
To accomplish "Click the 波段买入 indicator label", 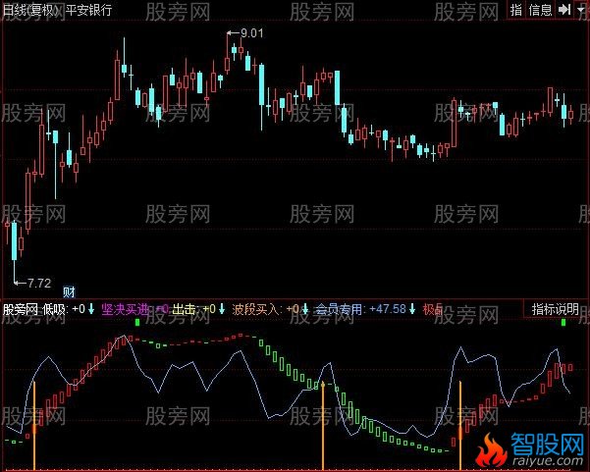I will [256, 309].
